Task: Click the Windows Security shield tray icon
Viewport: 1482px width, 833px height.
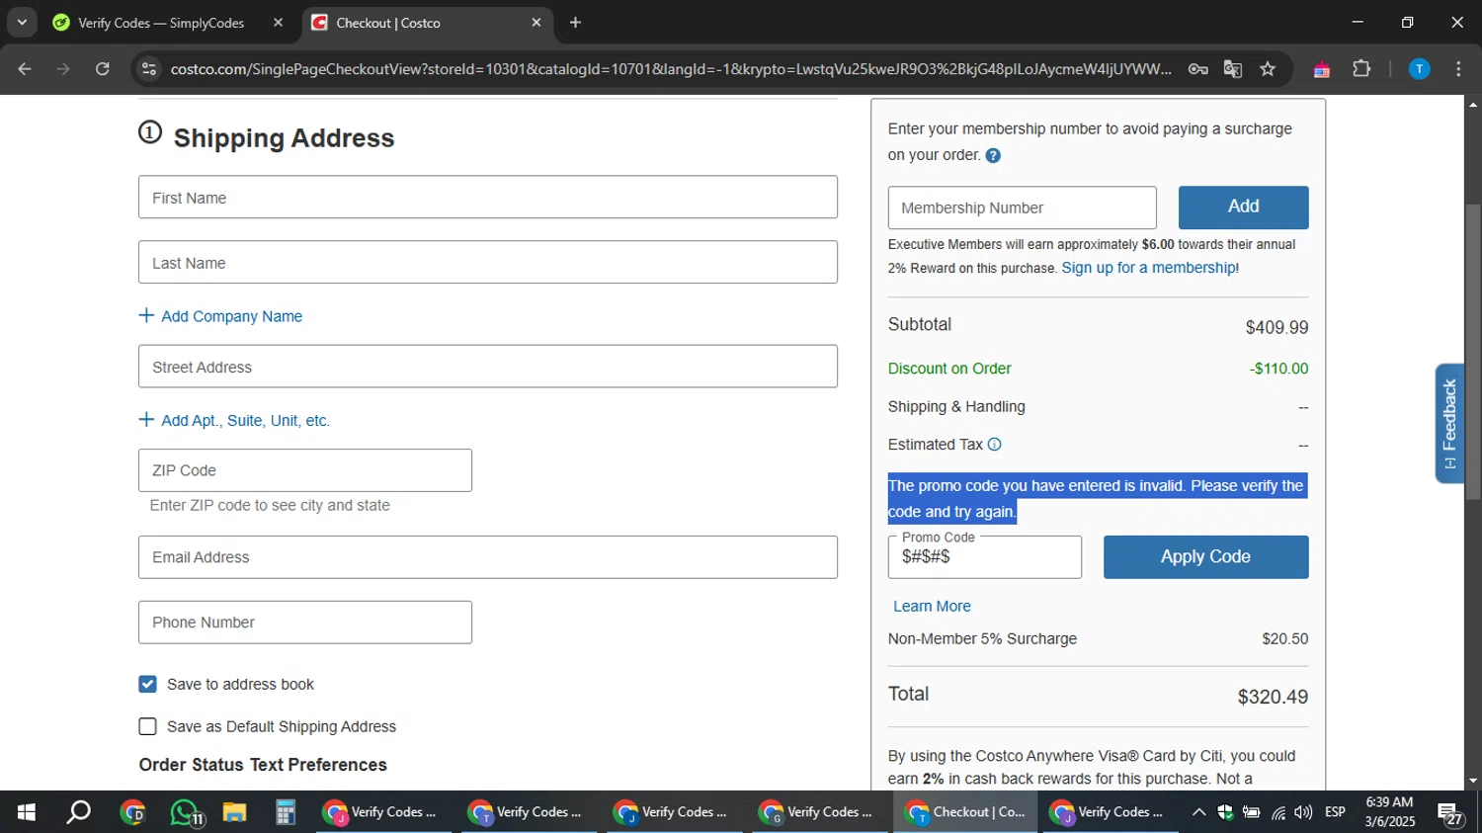Action: [x=1225, y=812]
